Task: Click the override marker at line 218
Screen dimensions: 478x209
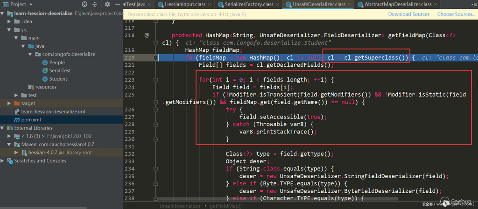Action: tap(147, 35)
